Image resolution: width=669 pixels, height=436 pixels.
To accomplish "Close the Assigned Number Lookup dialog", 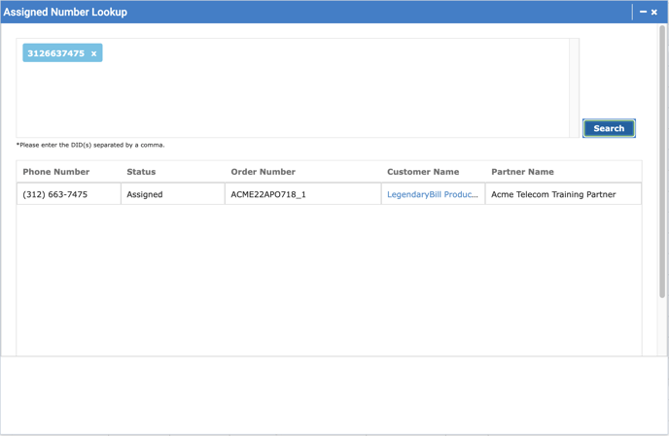I will point(654,12).
